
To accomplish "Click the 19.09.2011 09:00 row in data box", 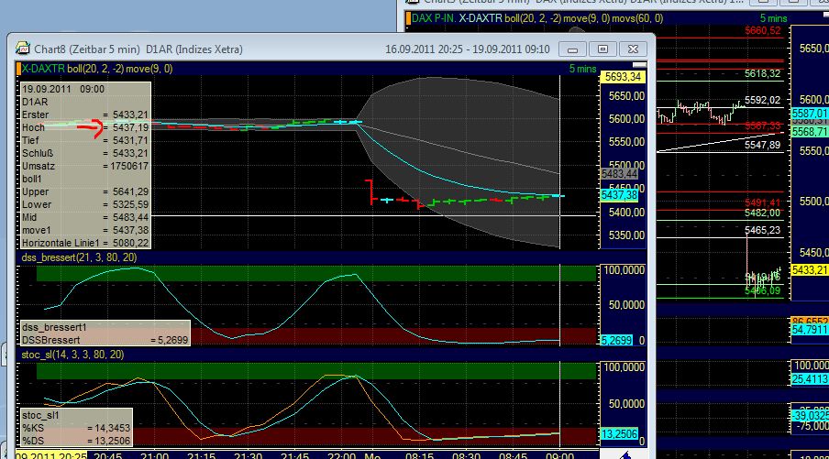I will 85,89.
